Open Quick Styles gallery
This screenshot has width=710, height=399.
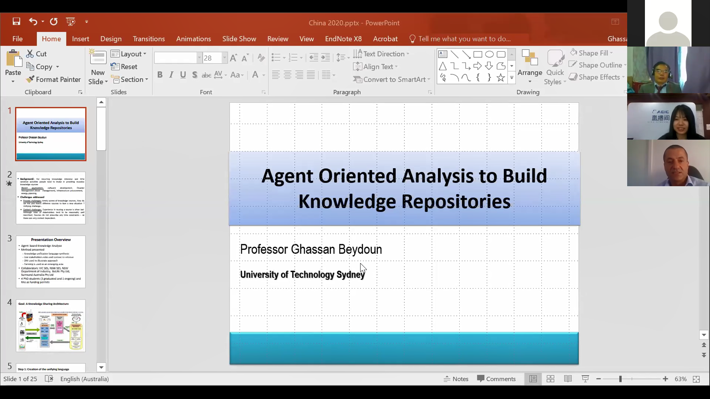555,67
